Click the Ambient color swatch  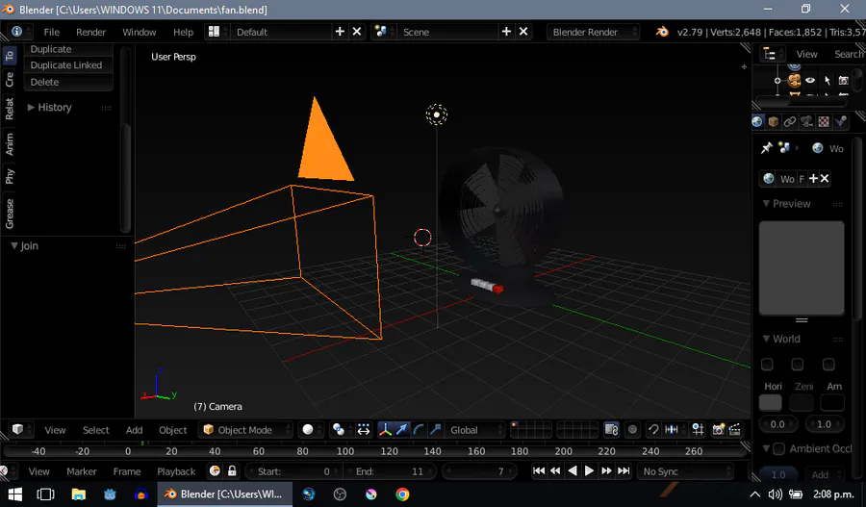click(832, 402)
